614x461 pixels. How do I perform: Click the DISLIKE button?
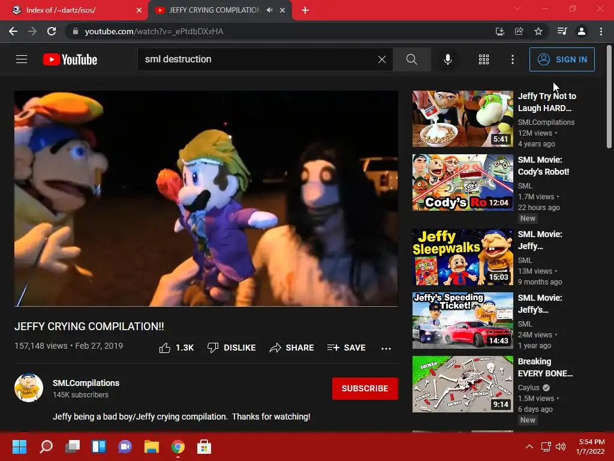tap(231, 348)
